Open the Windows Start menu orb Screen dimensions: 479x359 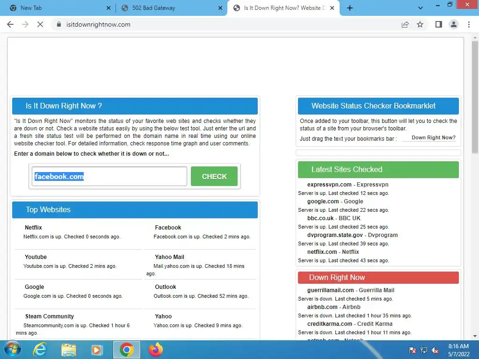coord(13,350)
